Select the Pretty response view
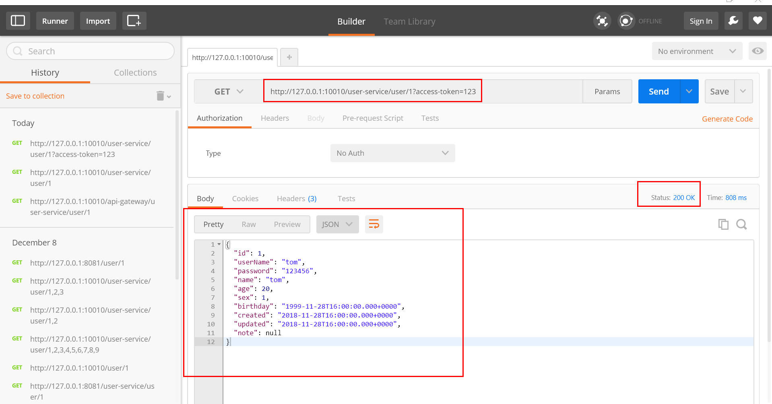This screenshot has height=404, width=772. click(x=213, y=225)
